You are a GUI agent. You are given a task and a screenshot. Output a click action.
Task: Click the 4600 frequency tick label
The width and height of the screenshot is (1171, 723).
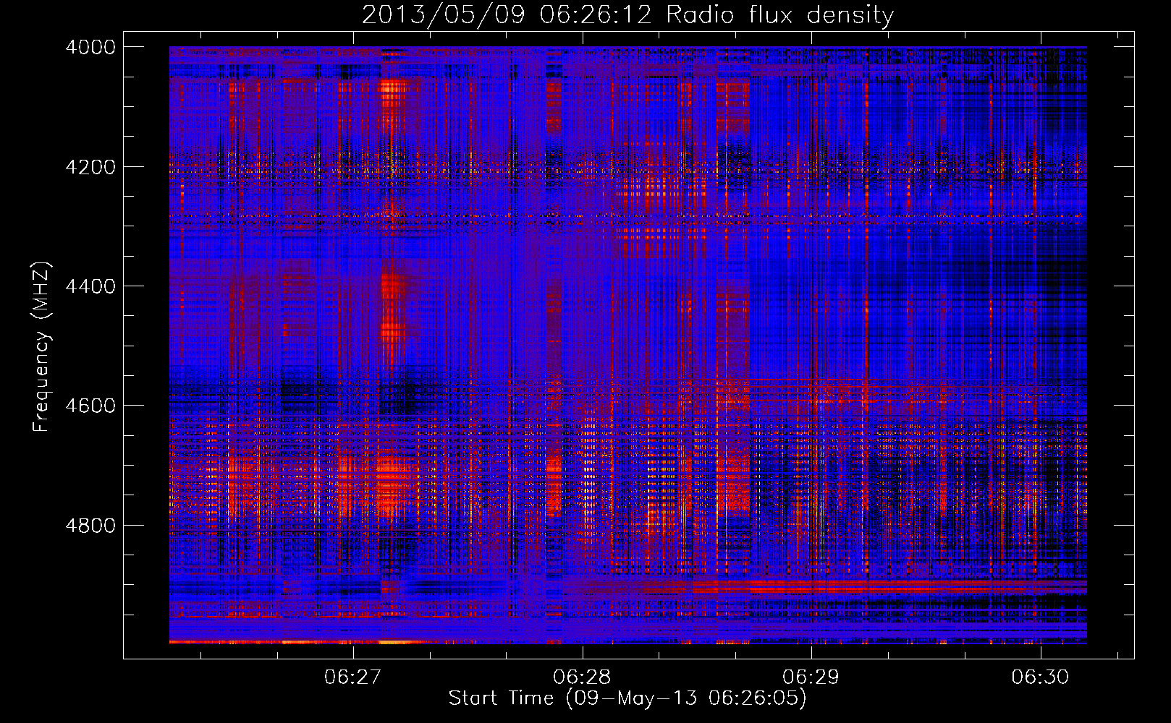point(90,406)
